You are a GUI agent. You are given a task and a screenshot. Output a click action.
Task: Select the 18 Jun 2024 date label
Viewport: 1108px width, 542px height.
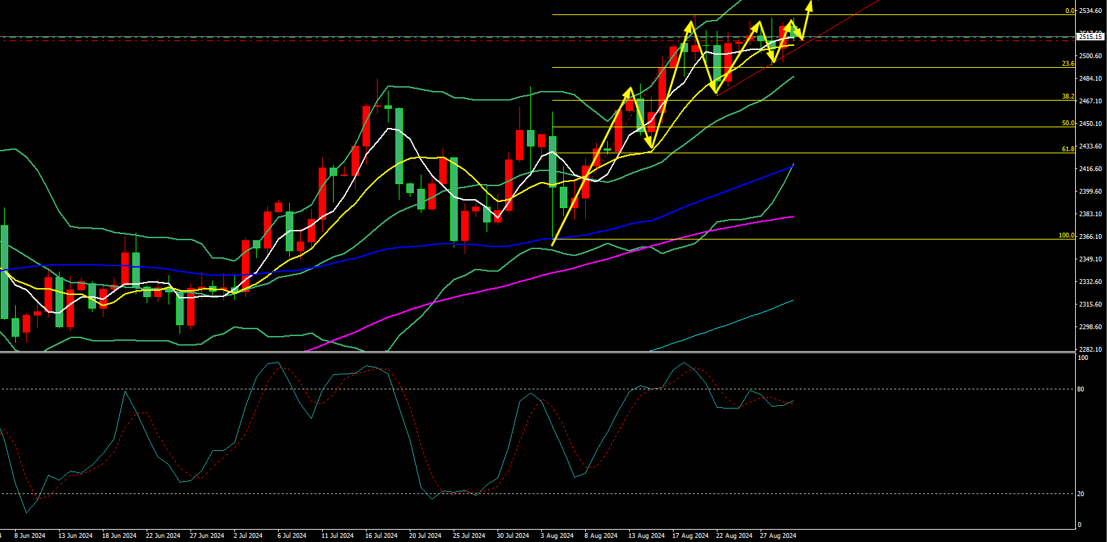(119, 536)
